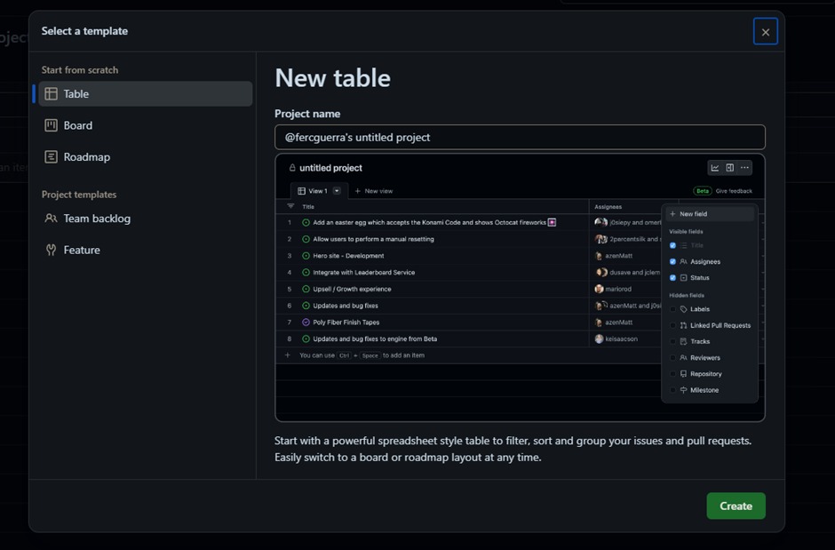Click the Roadmap icon in sidebar
Screen dimensions: 835x550
click(52, 157)
